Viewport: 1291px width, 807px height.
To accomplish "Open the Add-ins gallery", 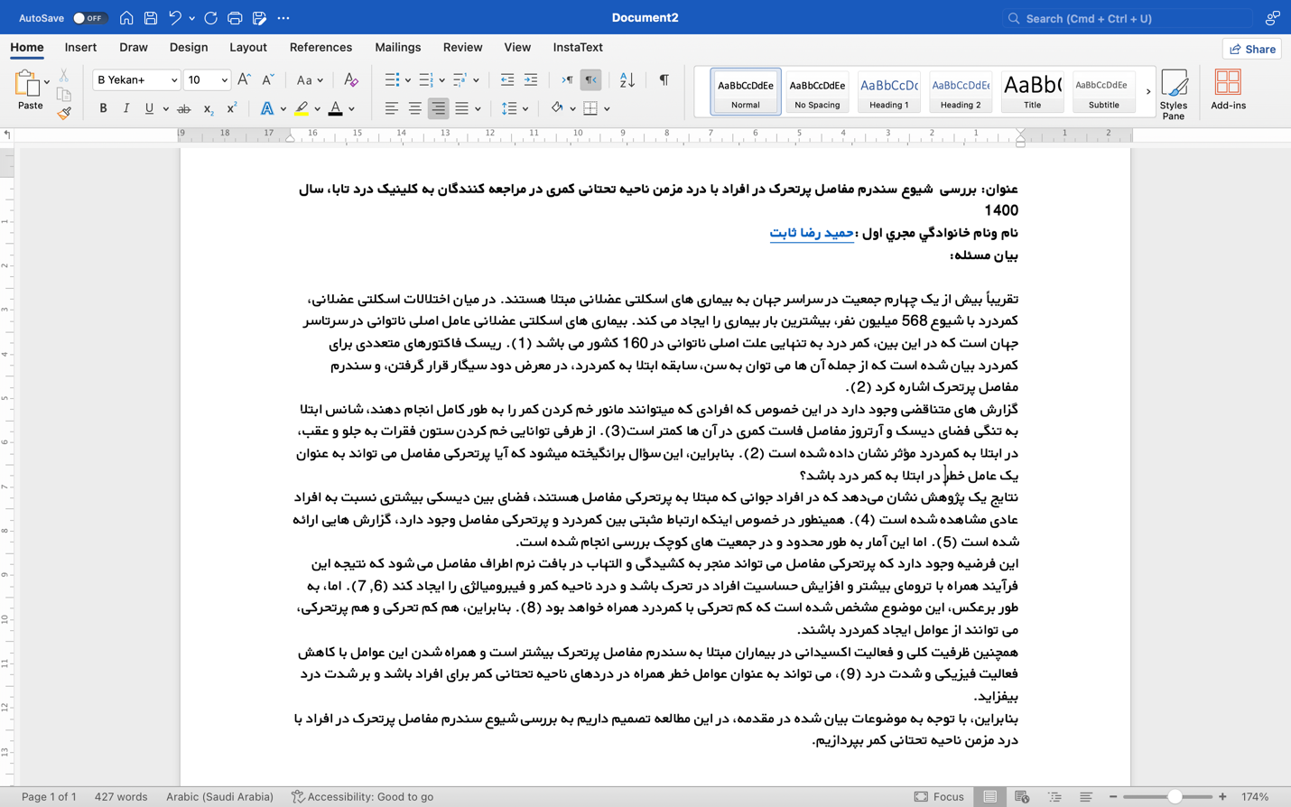I will point(1228,90).
